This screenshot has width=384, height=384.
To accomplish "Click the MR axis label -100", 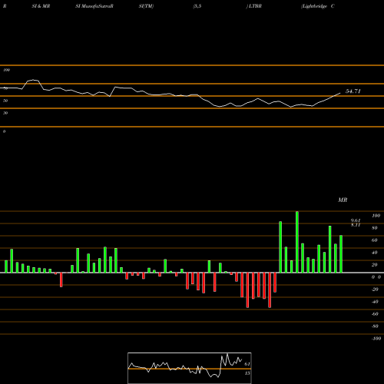I will (x=376, y=339).
